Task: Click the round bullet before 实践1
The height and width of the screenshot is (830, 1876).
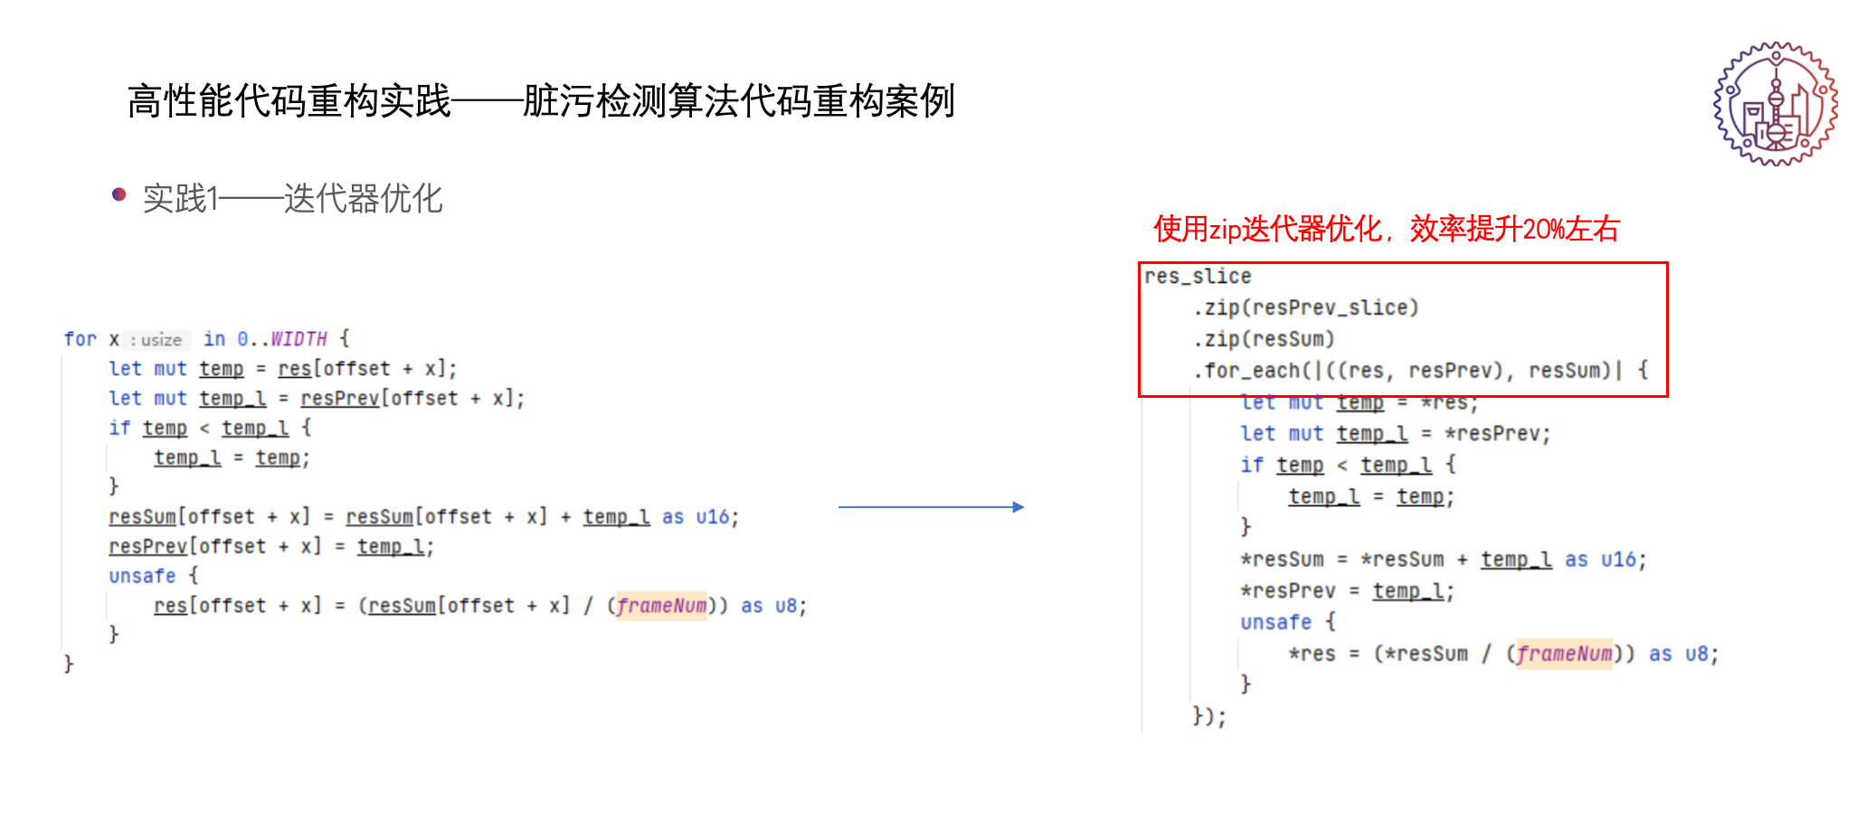Action: [118, 194]
